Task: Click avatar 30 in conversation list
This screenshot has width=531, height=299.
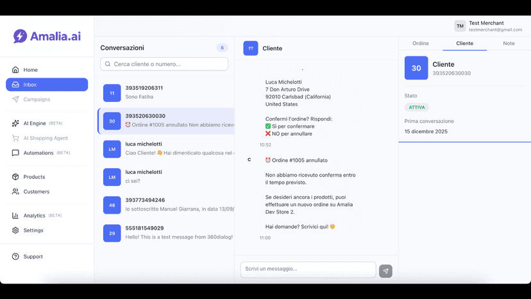Action: pos(112,121)
